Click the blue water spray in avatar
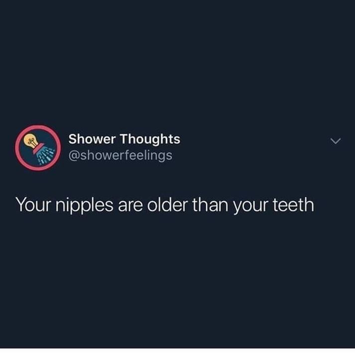Viewport: 355px width, 355px height. (45, 155)
